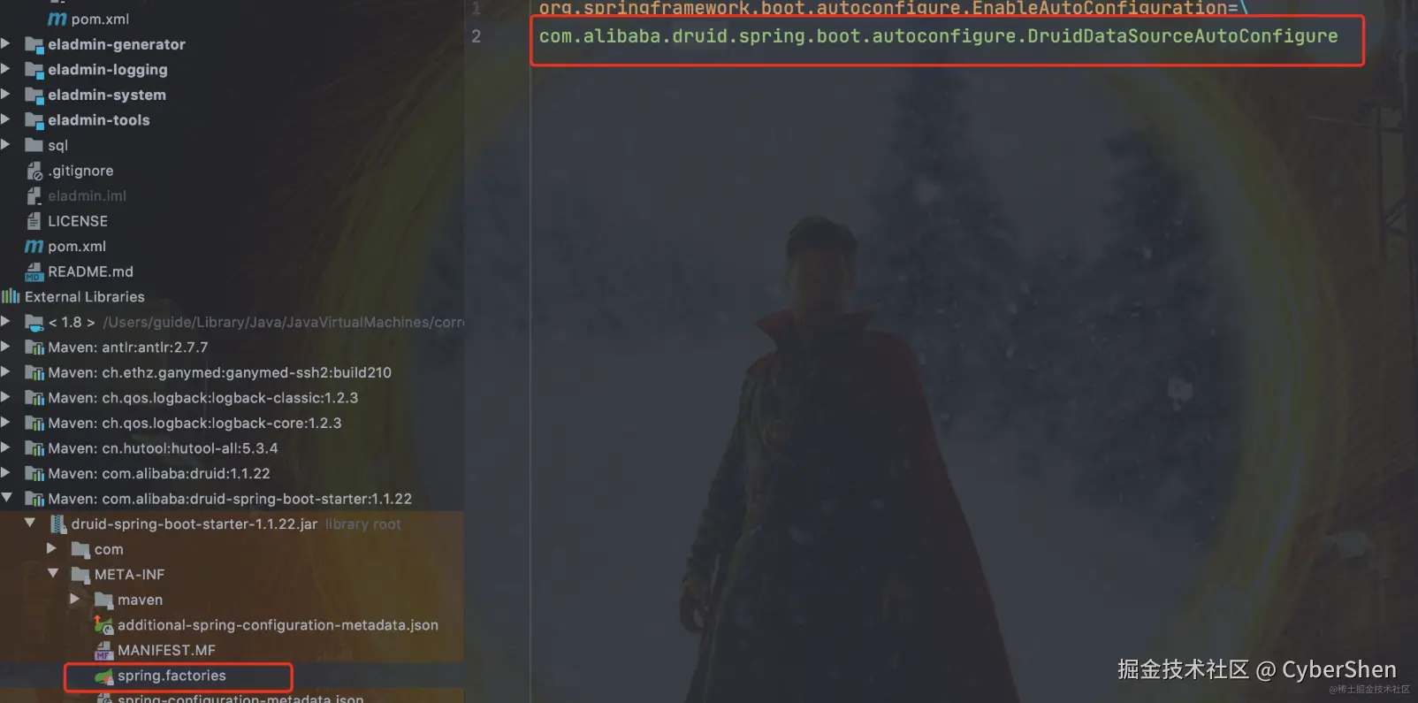This screenshot has height=703, width=1418.
Task: Collapse the META-INF folder
Action: (x=53, y=574)
